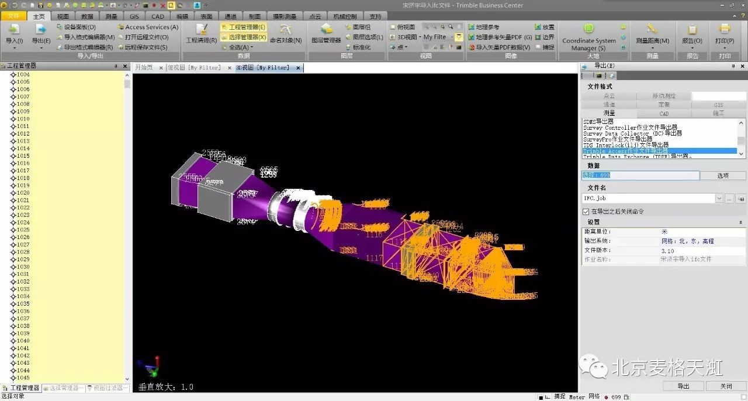
Task: Expand the 导入(I) dropdown arrow
Action: (13, 48)
